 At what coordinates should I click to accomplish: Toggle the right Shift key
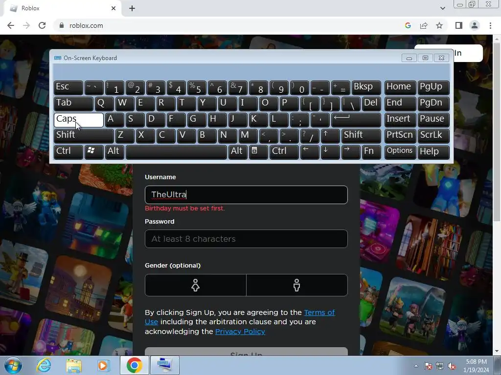click(x=361, y=136)
